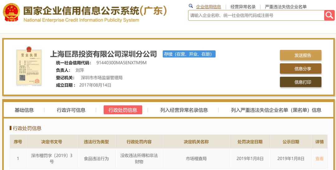336x170 pixels.
Task: Click the 2019年1月8日 date under 公示日期
Action: [291, 158]
